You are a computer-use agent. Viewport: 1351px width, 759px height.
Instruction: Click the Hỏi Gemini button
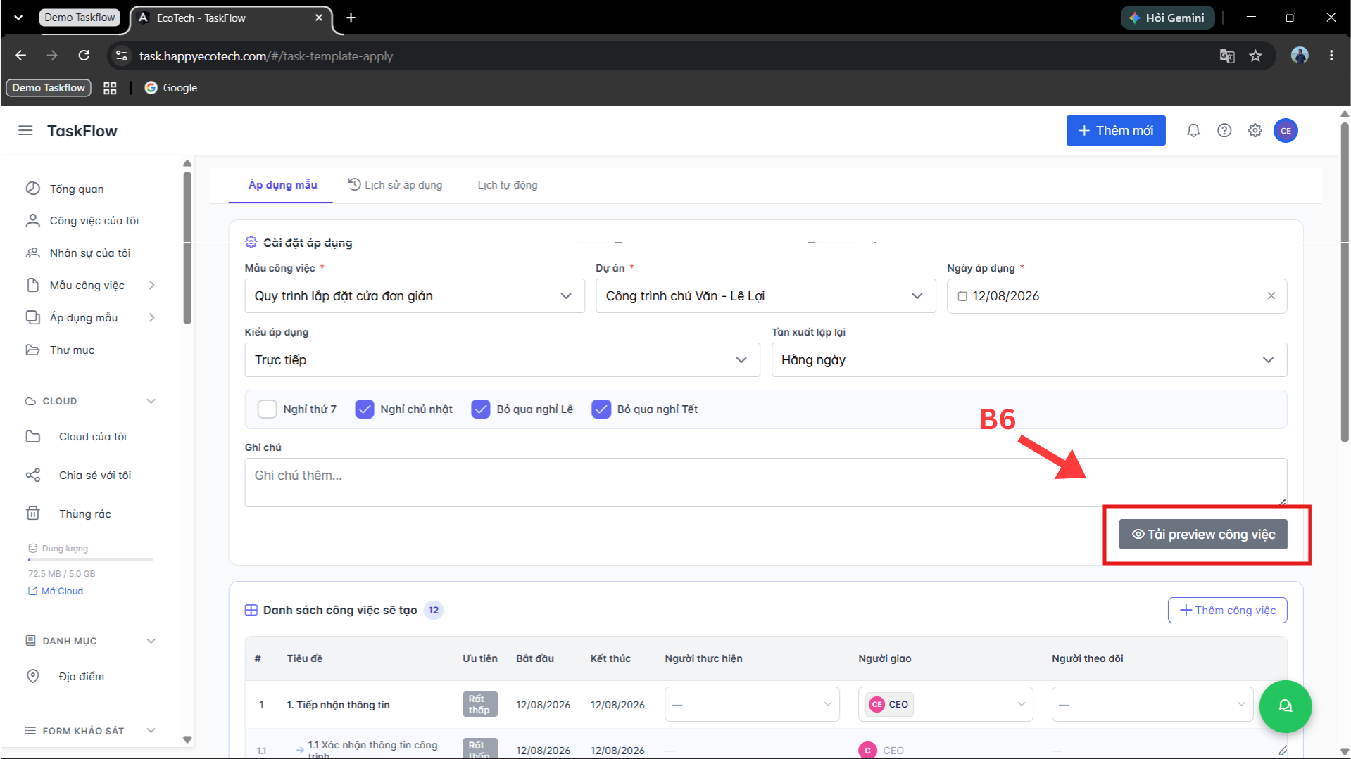point(1167,18)
